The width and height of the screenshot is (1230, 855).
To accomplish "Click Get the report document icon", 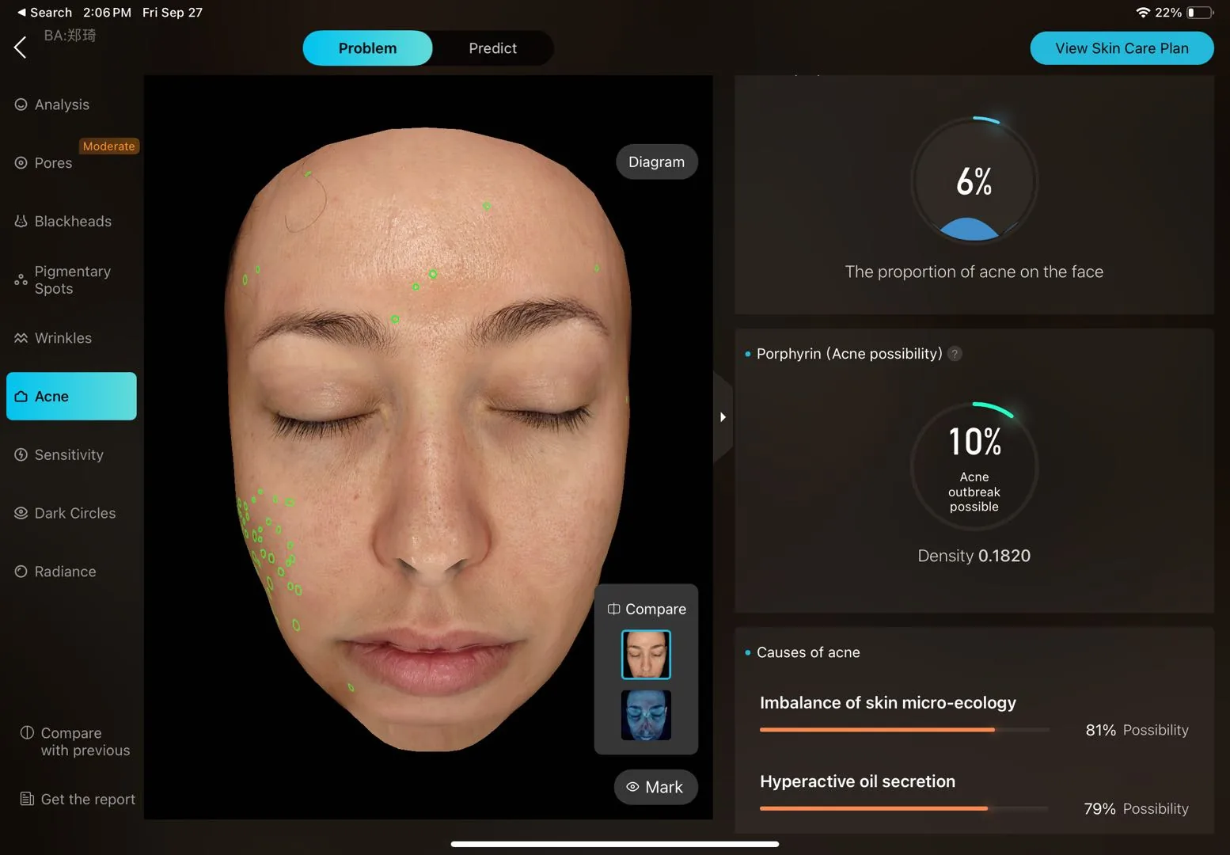I will tap(27, 799).
